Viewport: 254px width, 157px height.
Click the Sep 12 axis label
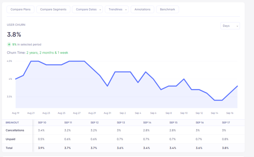pyautogui.click(x=199, y=113)
